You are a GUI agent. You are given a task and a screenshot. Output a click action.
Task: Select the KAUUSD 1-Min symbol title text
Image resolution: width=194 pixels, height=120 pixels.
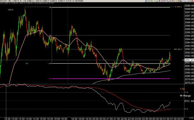pyautogui.click(x=6, y=1)
